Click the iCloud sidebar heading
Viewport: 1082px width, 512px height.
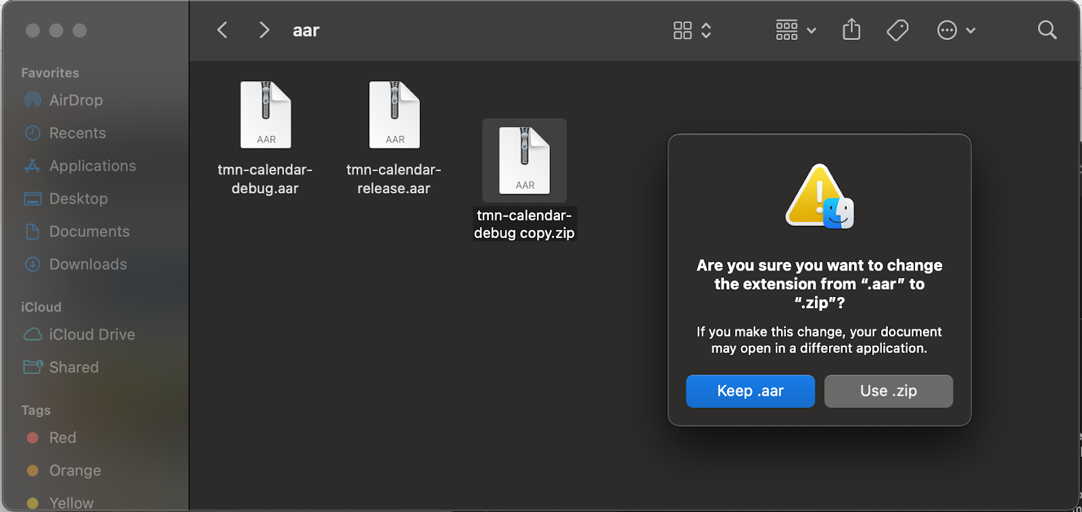pyautogui.click(x=41, y=307)
